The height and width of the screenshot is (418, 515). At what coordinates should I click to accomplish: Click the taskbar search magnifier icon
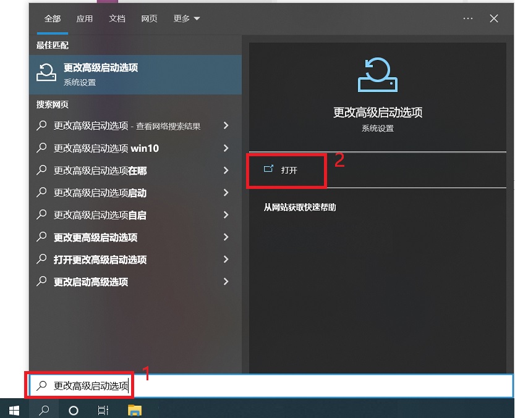point(44,409)
